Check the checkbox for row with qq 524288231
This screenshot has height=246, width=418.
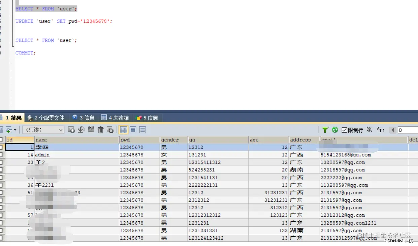1,170
